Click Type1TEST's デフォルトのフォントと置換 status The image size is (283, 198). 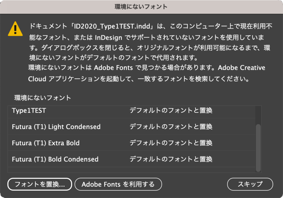pos(171,111)
